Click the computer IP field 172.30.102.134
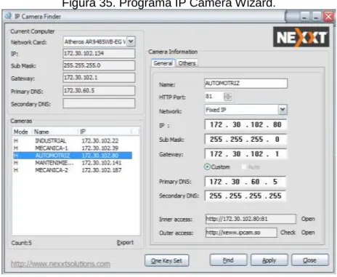The width and height of the screenshot is (337, 277). [x=99, y=53]
